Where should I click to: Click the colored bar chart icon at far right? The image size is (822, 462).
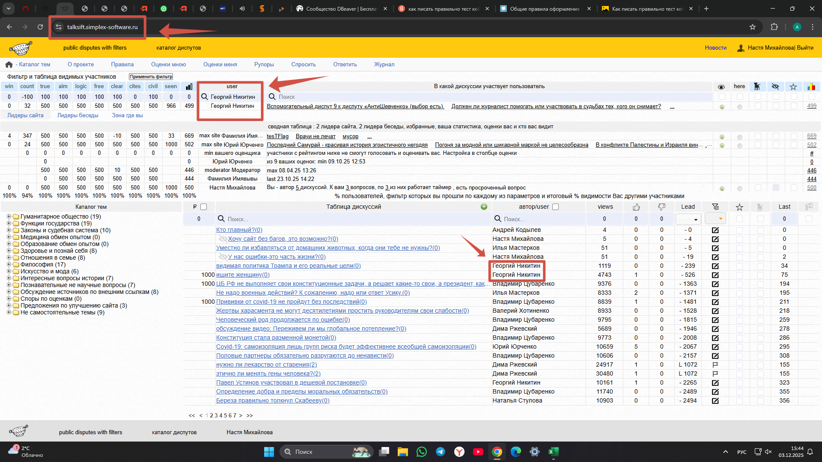[811, 86]
